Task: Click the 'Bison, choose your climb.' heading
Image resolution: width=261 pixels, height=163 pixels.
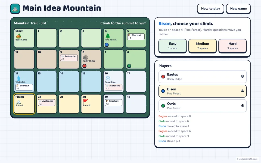Action: tap(186, 24)
